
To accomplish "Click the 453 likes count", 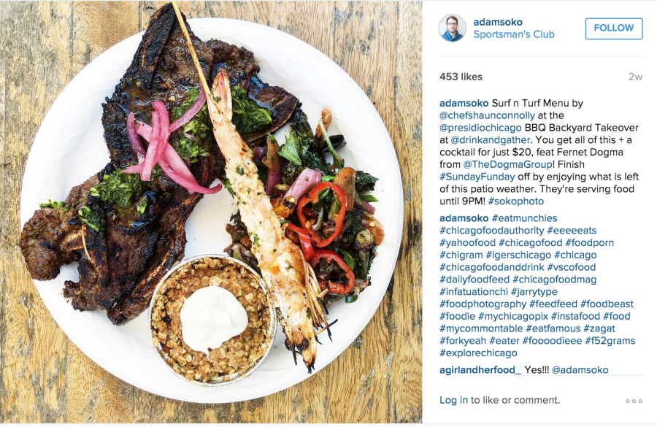I will pyautogui.click(x=461, y=77).
